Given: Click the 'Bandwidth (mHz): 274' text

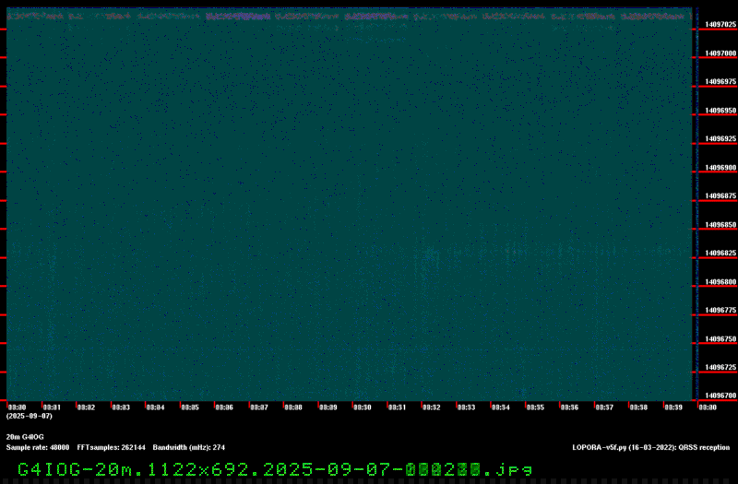Looking at the screenshot, I should point(189,447).
